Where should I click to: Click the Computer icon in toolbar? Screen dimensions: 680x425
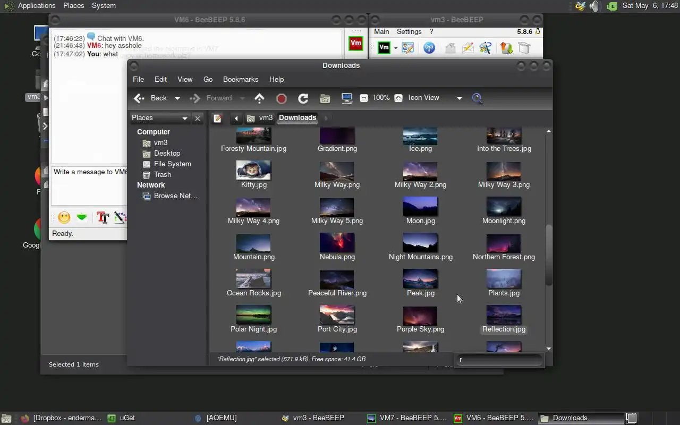[347, 98]
